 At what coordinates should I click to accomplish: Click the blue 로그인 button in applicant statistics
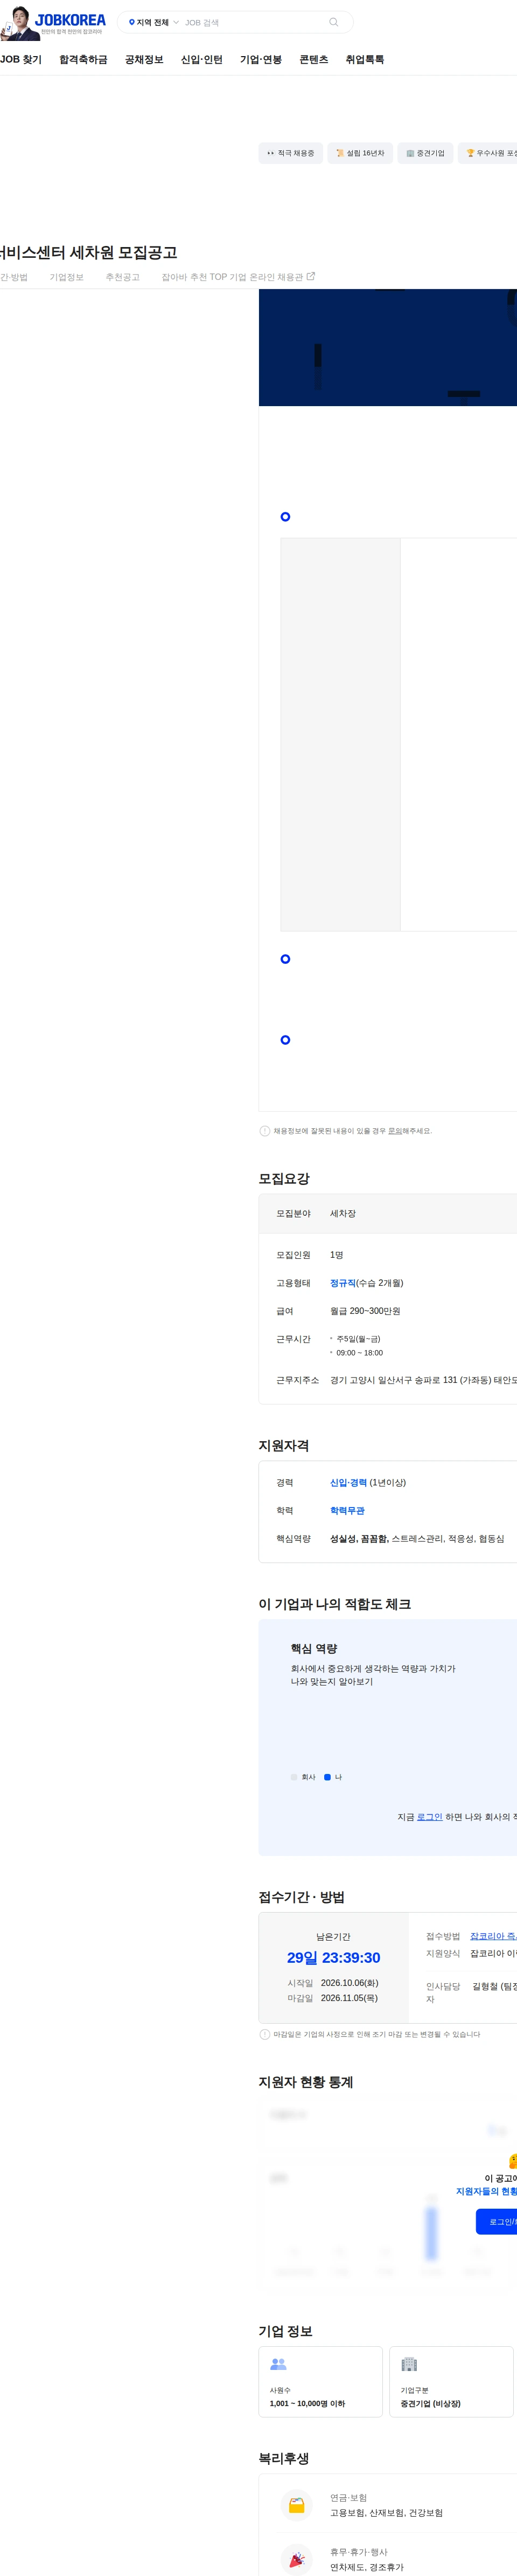click(x=496, y=2222)
